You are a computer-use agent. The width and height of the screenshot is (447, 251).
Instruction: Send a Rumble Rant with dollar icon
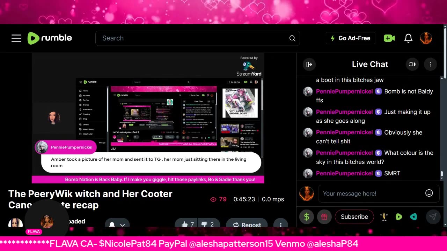click(x=307, y=217)
